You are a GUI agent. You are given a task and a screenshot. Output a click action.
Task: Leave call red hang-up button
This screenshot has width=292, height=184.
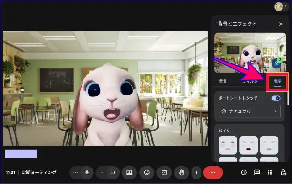coord(213,173)
